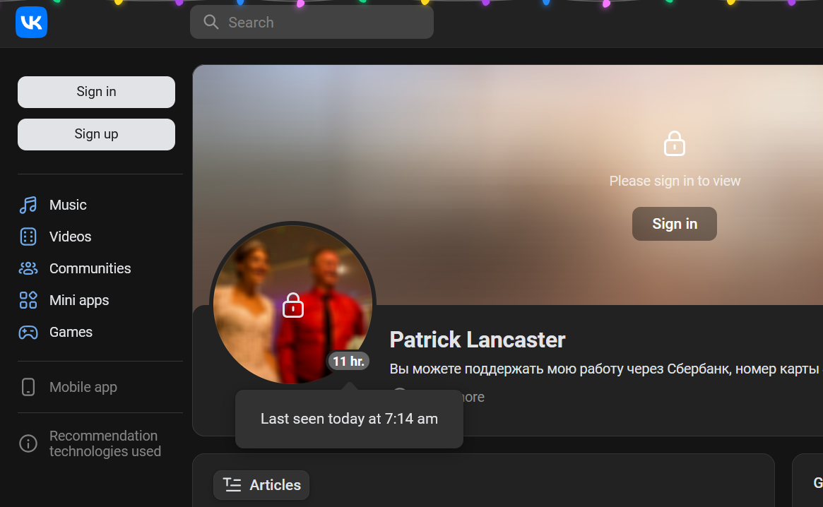This screenshot has height=507, width=823.
Task: Click the Mobile app phone icon
Action: [28, 388]
